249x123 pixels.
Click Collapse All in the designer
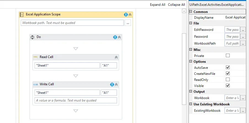point(176,5)
